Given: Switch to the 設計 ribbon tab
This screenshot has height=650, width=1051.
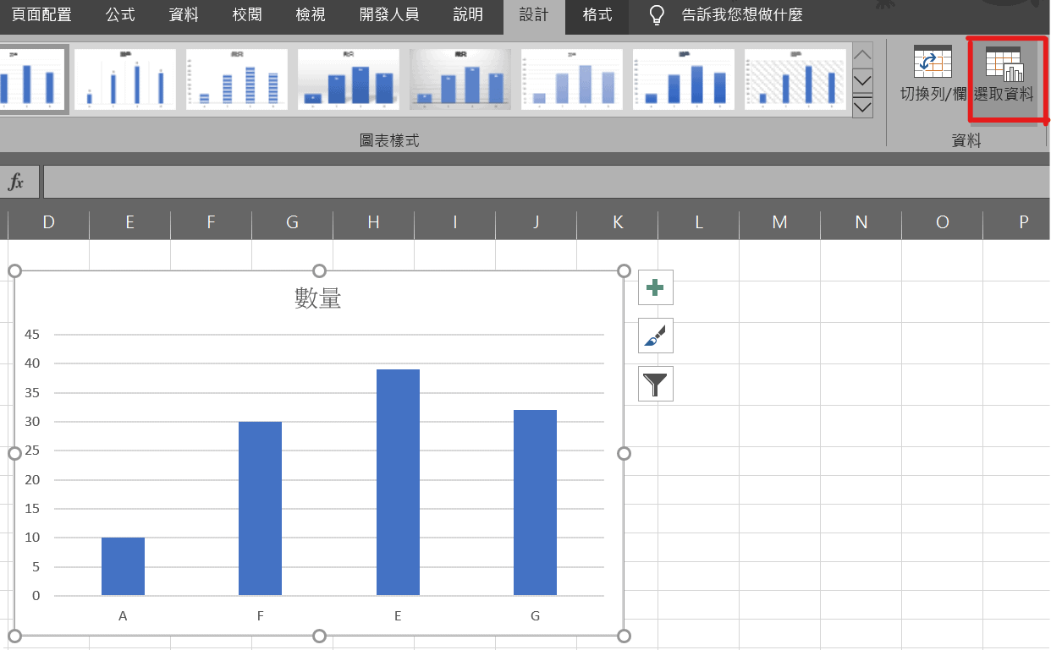Looking at the screenshot, I should (x=534, y=13).
